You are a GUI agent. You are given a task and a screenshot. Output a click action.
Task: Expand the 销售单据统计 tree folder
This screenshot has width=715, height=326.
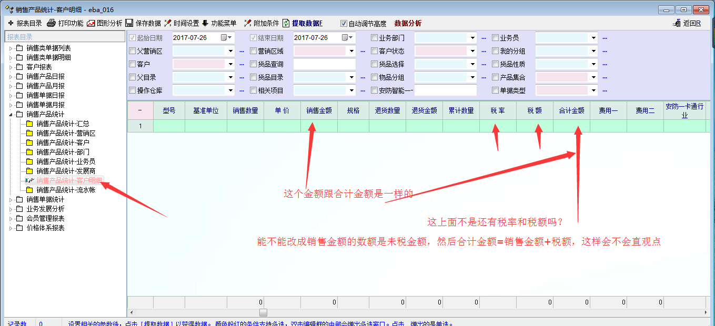pyautogui.click(x=11, y=199)
